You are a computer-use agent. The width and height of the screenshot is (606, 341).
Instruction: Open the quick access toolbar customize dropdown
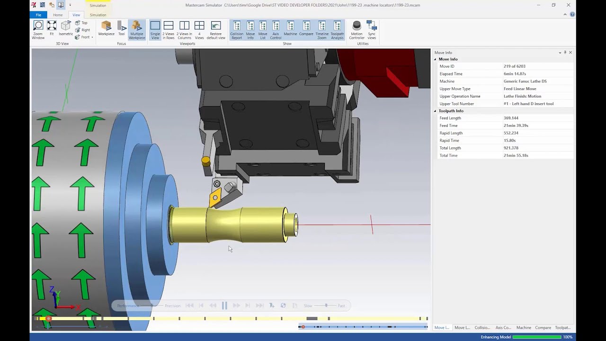click(70, 5)
